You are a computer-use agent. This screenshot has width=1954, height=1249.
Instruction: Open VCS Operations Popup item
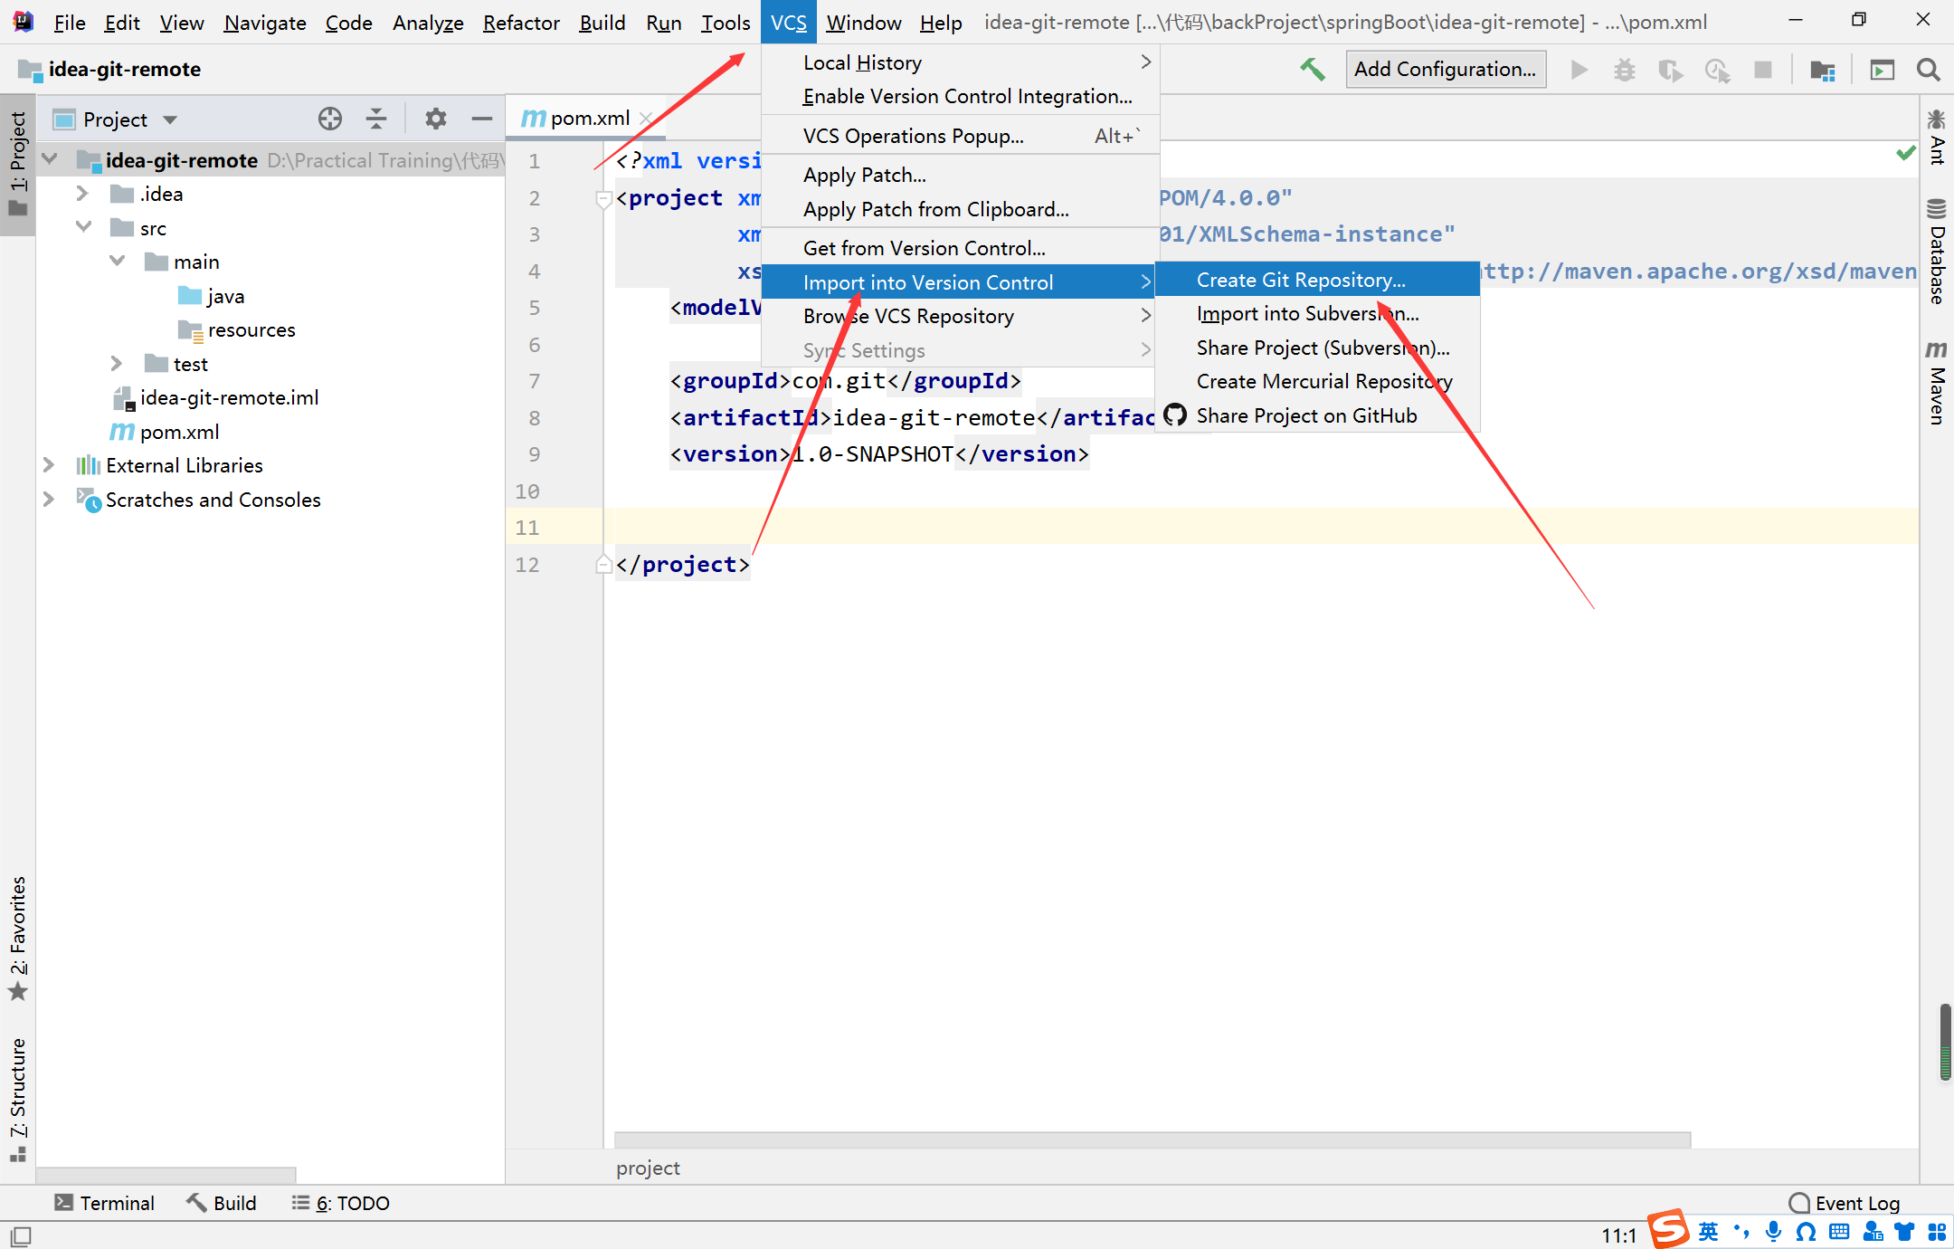[959, 136]
